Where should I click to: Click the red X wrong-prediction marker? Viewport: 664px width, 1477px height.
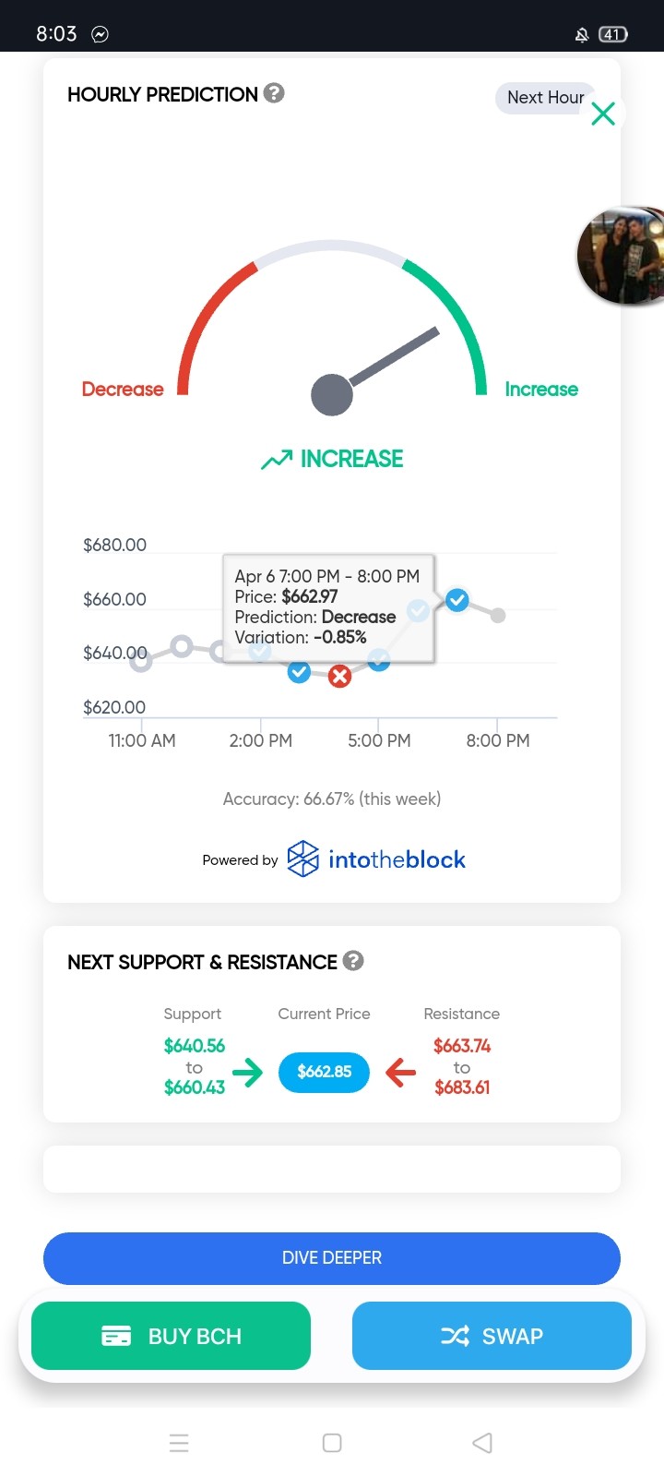point(340,677)
